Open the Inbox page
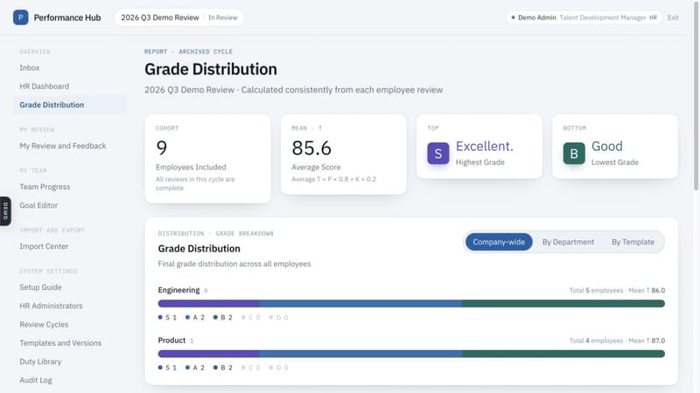 point(30,68)
